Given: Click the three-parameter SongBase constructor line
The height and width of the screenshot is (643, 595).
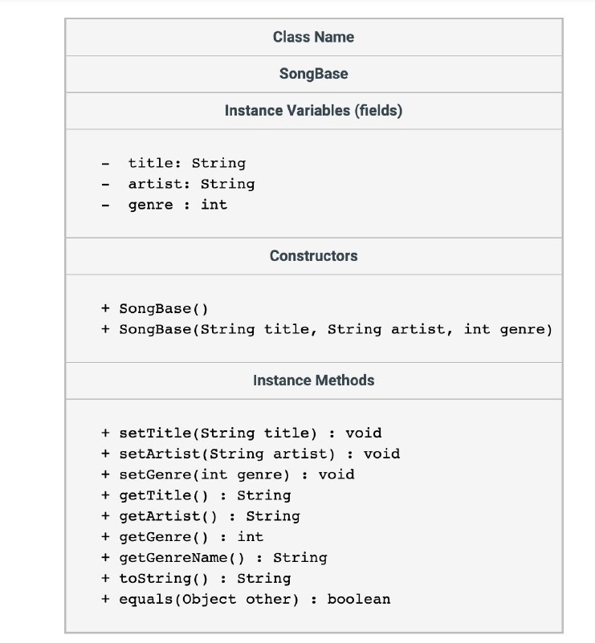Looking at the screenshot, I should point(335,329).
